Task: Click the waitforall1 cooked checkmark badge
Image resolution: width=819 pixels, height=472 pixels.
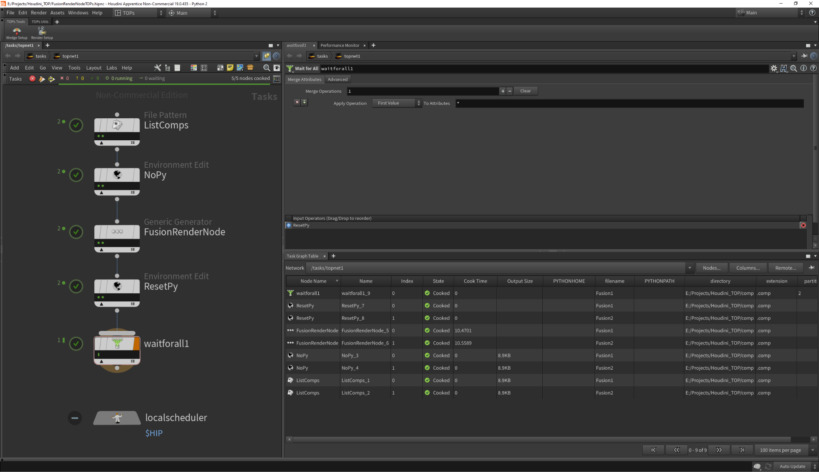Action: coord(76,343)
